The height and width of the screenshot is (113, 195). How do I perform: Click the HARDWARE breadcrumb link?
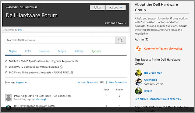[x=12, y=7]
